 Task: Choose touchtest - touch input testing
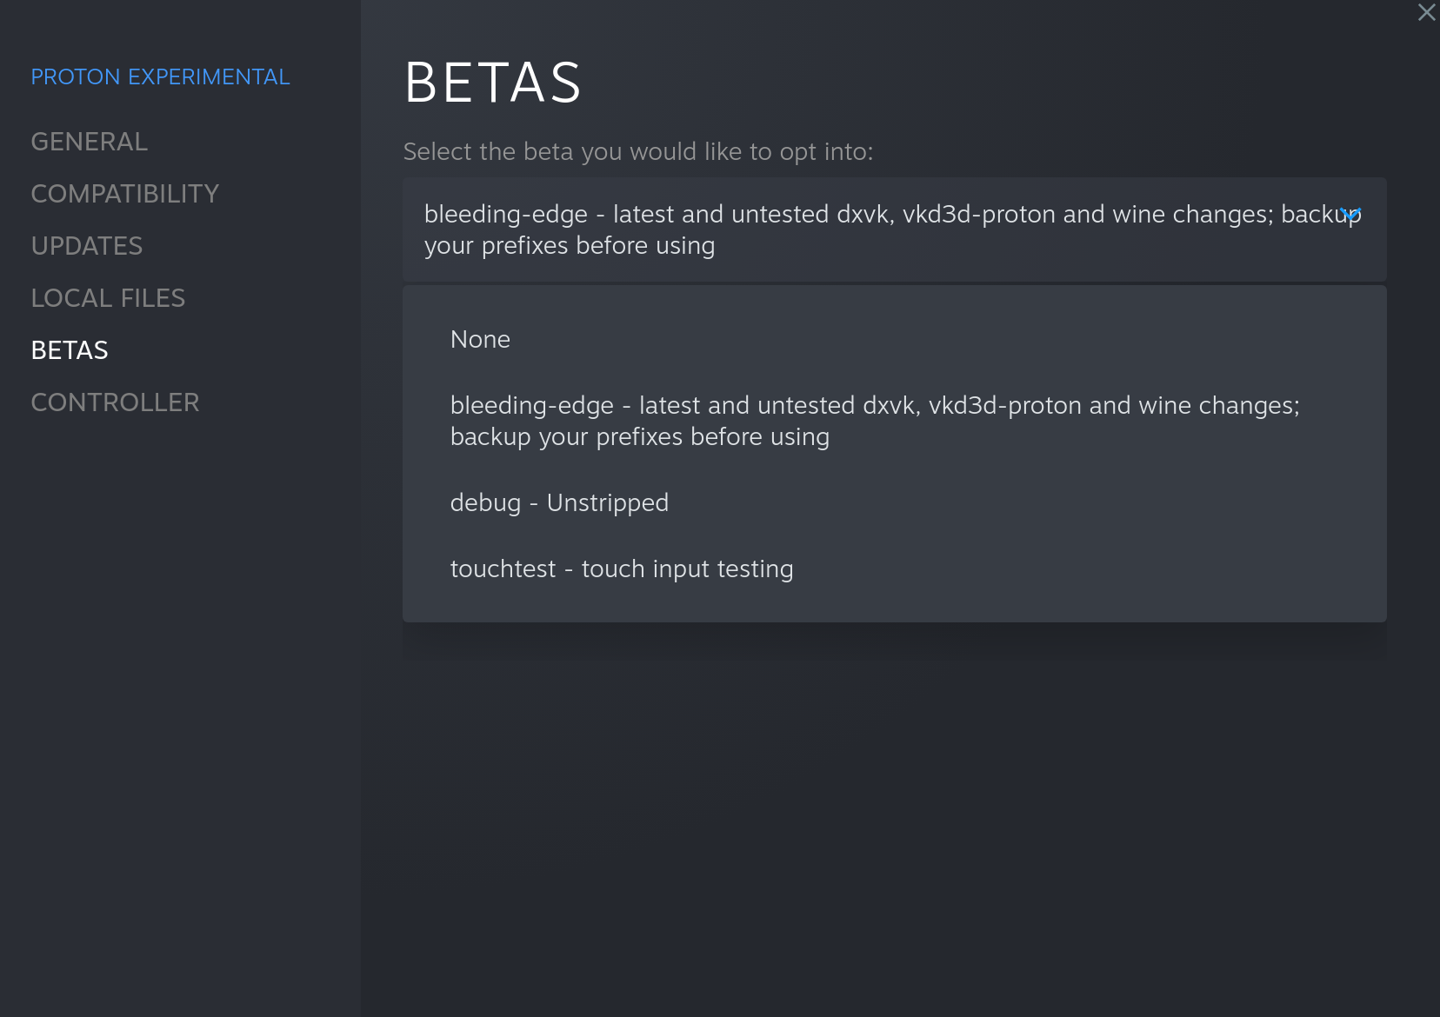tap(894, 568)
